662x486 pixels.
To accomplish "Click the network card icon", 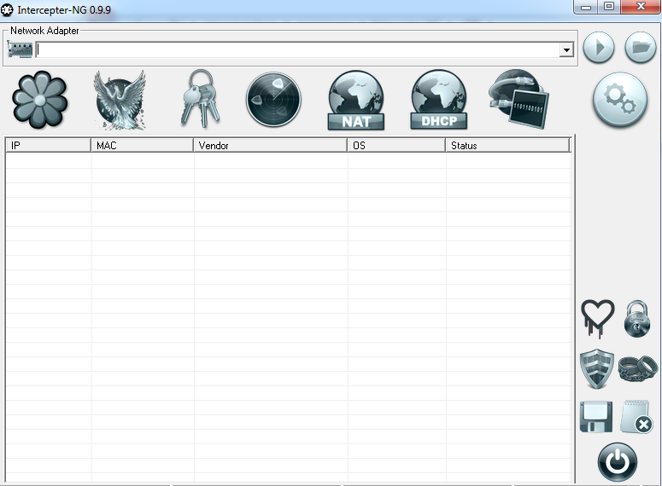I will click(x=20, y=49).
